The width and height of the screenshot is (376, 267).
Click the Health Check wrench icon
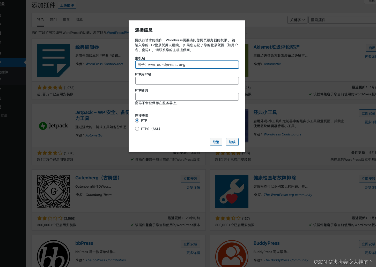point(232,191)
